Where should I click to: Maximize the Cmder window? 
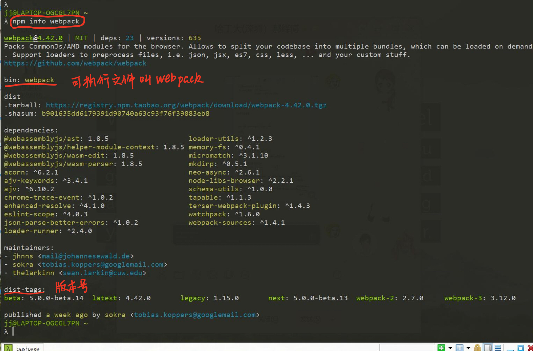[x=520, y=348]
